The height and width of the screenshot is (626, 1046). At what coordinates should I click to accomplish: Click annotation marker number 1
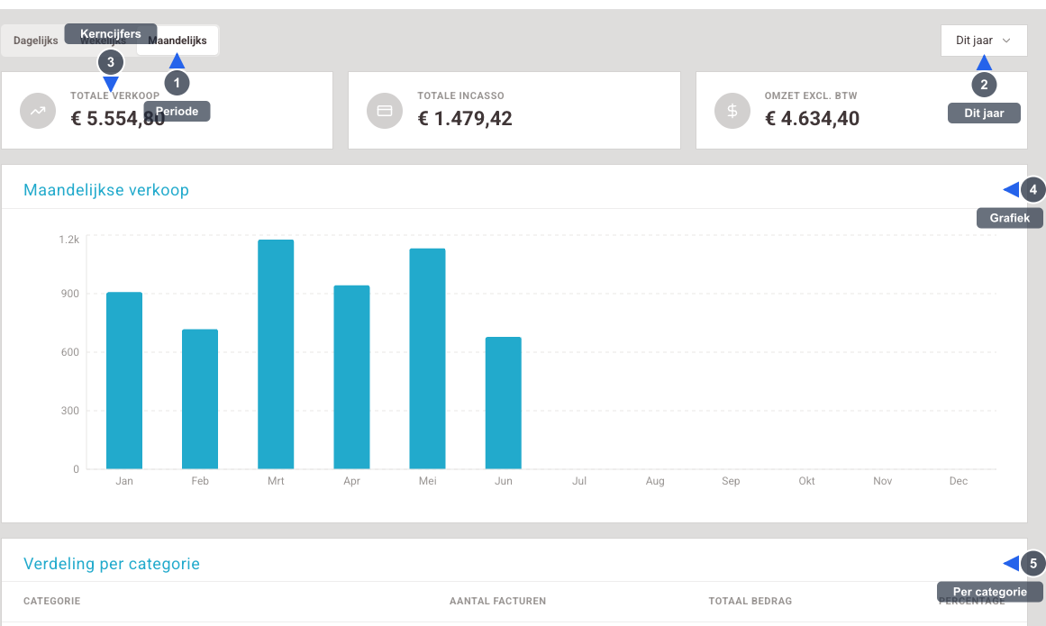[177, 84]
